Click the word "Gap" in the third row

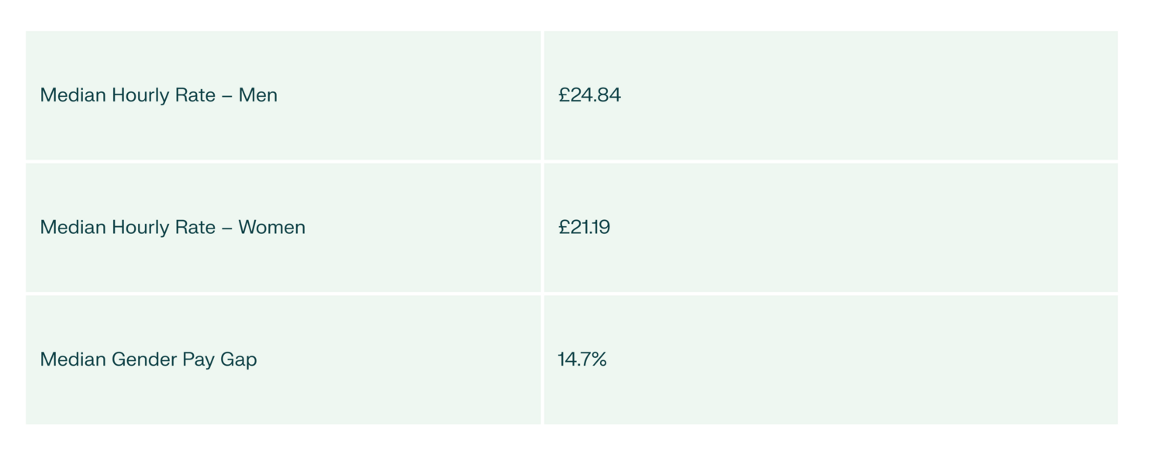point(238,360)
